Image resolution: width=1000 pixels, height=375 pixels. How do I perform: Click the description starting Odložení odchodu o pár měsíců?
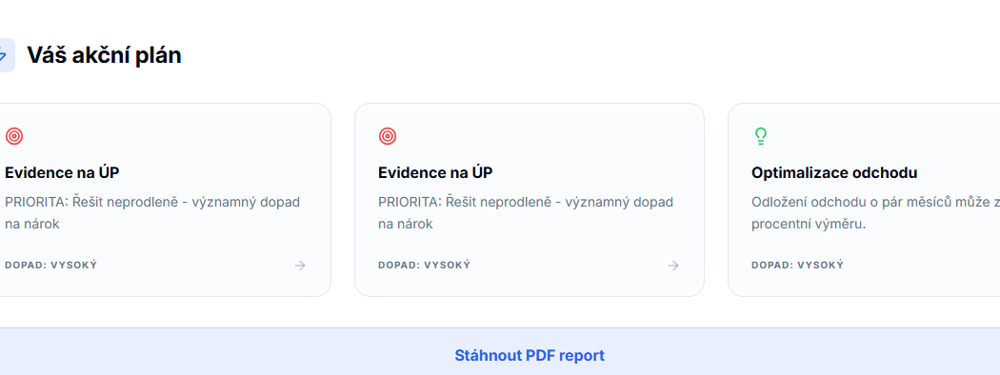[875, 213]
